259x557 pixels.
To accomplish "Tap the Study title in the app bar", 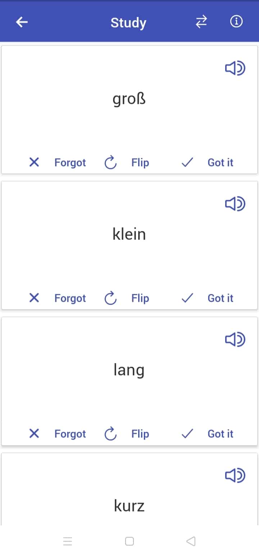I will tap(128, 22).
